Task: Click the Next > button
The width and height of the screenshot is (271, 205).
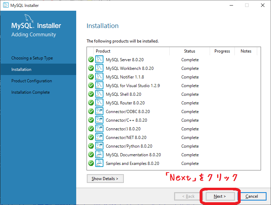Action: pyautogui.click(x=220, y=196)
